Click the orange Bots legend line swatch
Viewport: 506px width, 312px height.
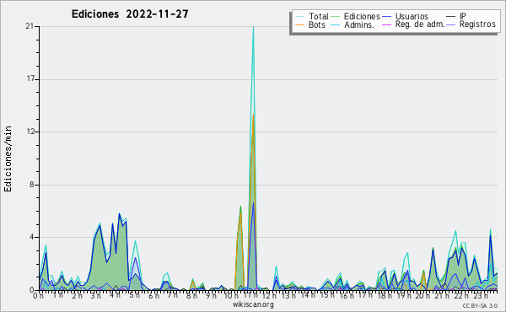pyautogui.click(x=299, y=24)
